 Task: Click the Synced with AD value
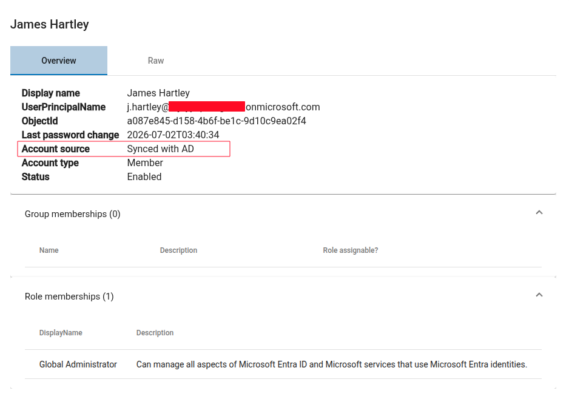(160, 149)
